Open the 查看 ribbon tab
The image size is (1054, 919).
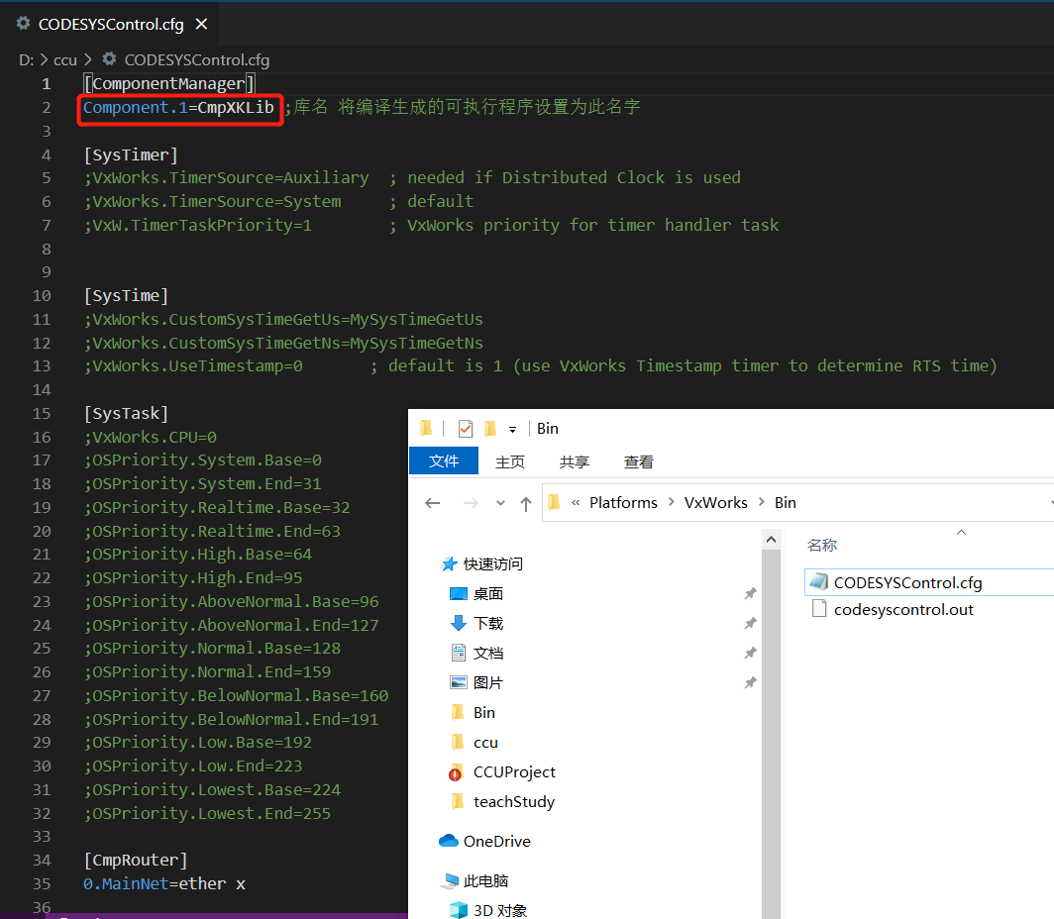tap(639, 461)
